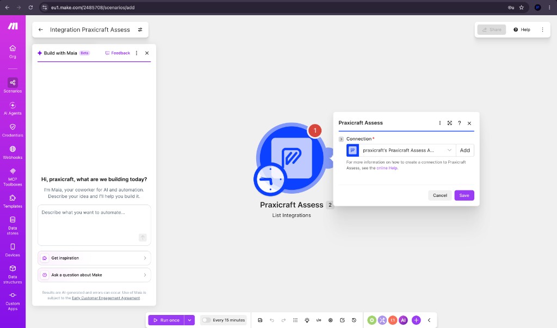
Task: Open the Connection dropdown
Action: click(x=401, y=150)
